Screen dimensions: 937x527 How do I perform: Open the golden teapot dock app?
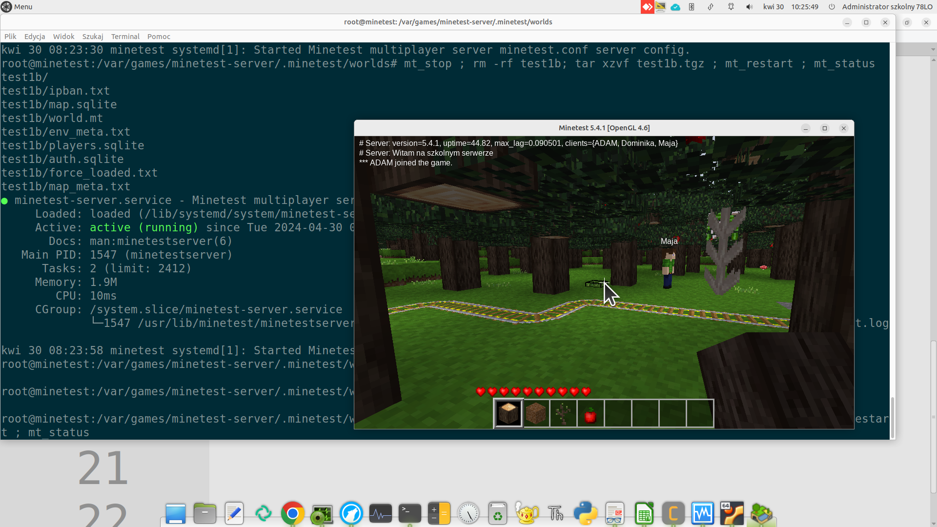point(527,513)
